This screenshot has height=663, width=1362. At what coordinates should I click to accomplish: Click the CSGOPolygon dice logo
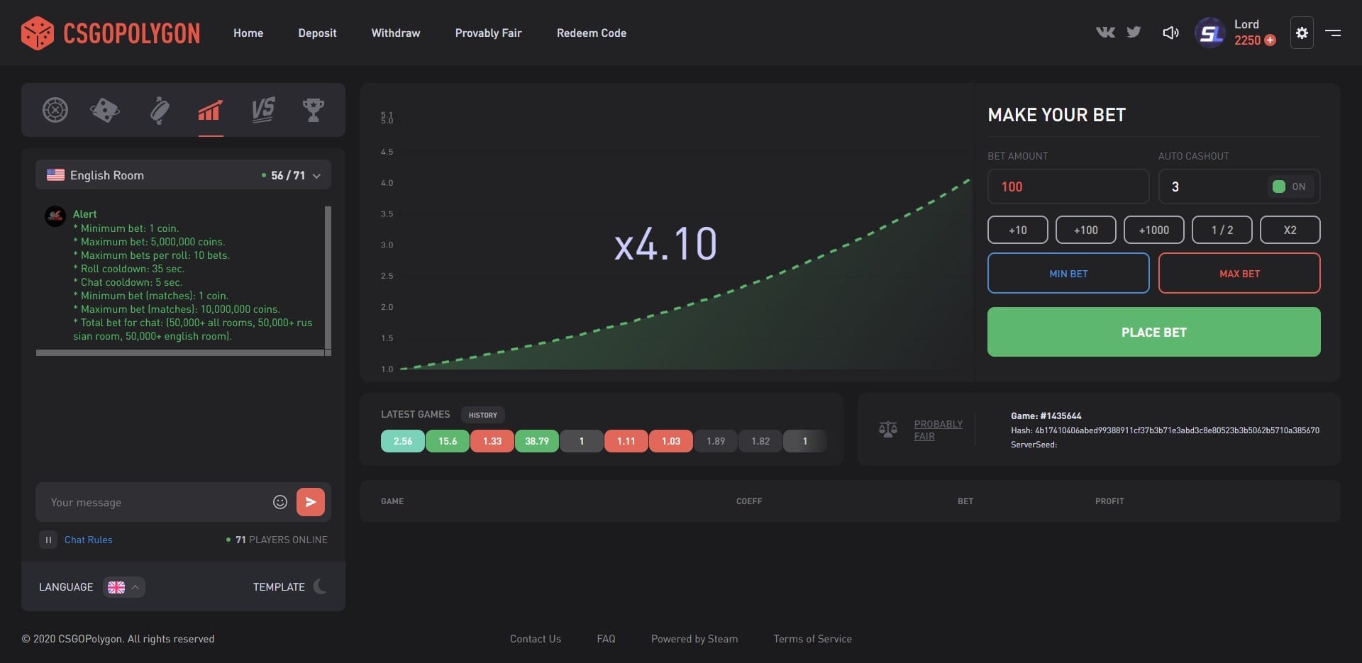[x=38, y=33]
